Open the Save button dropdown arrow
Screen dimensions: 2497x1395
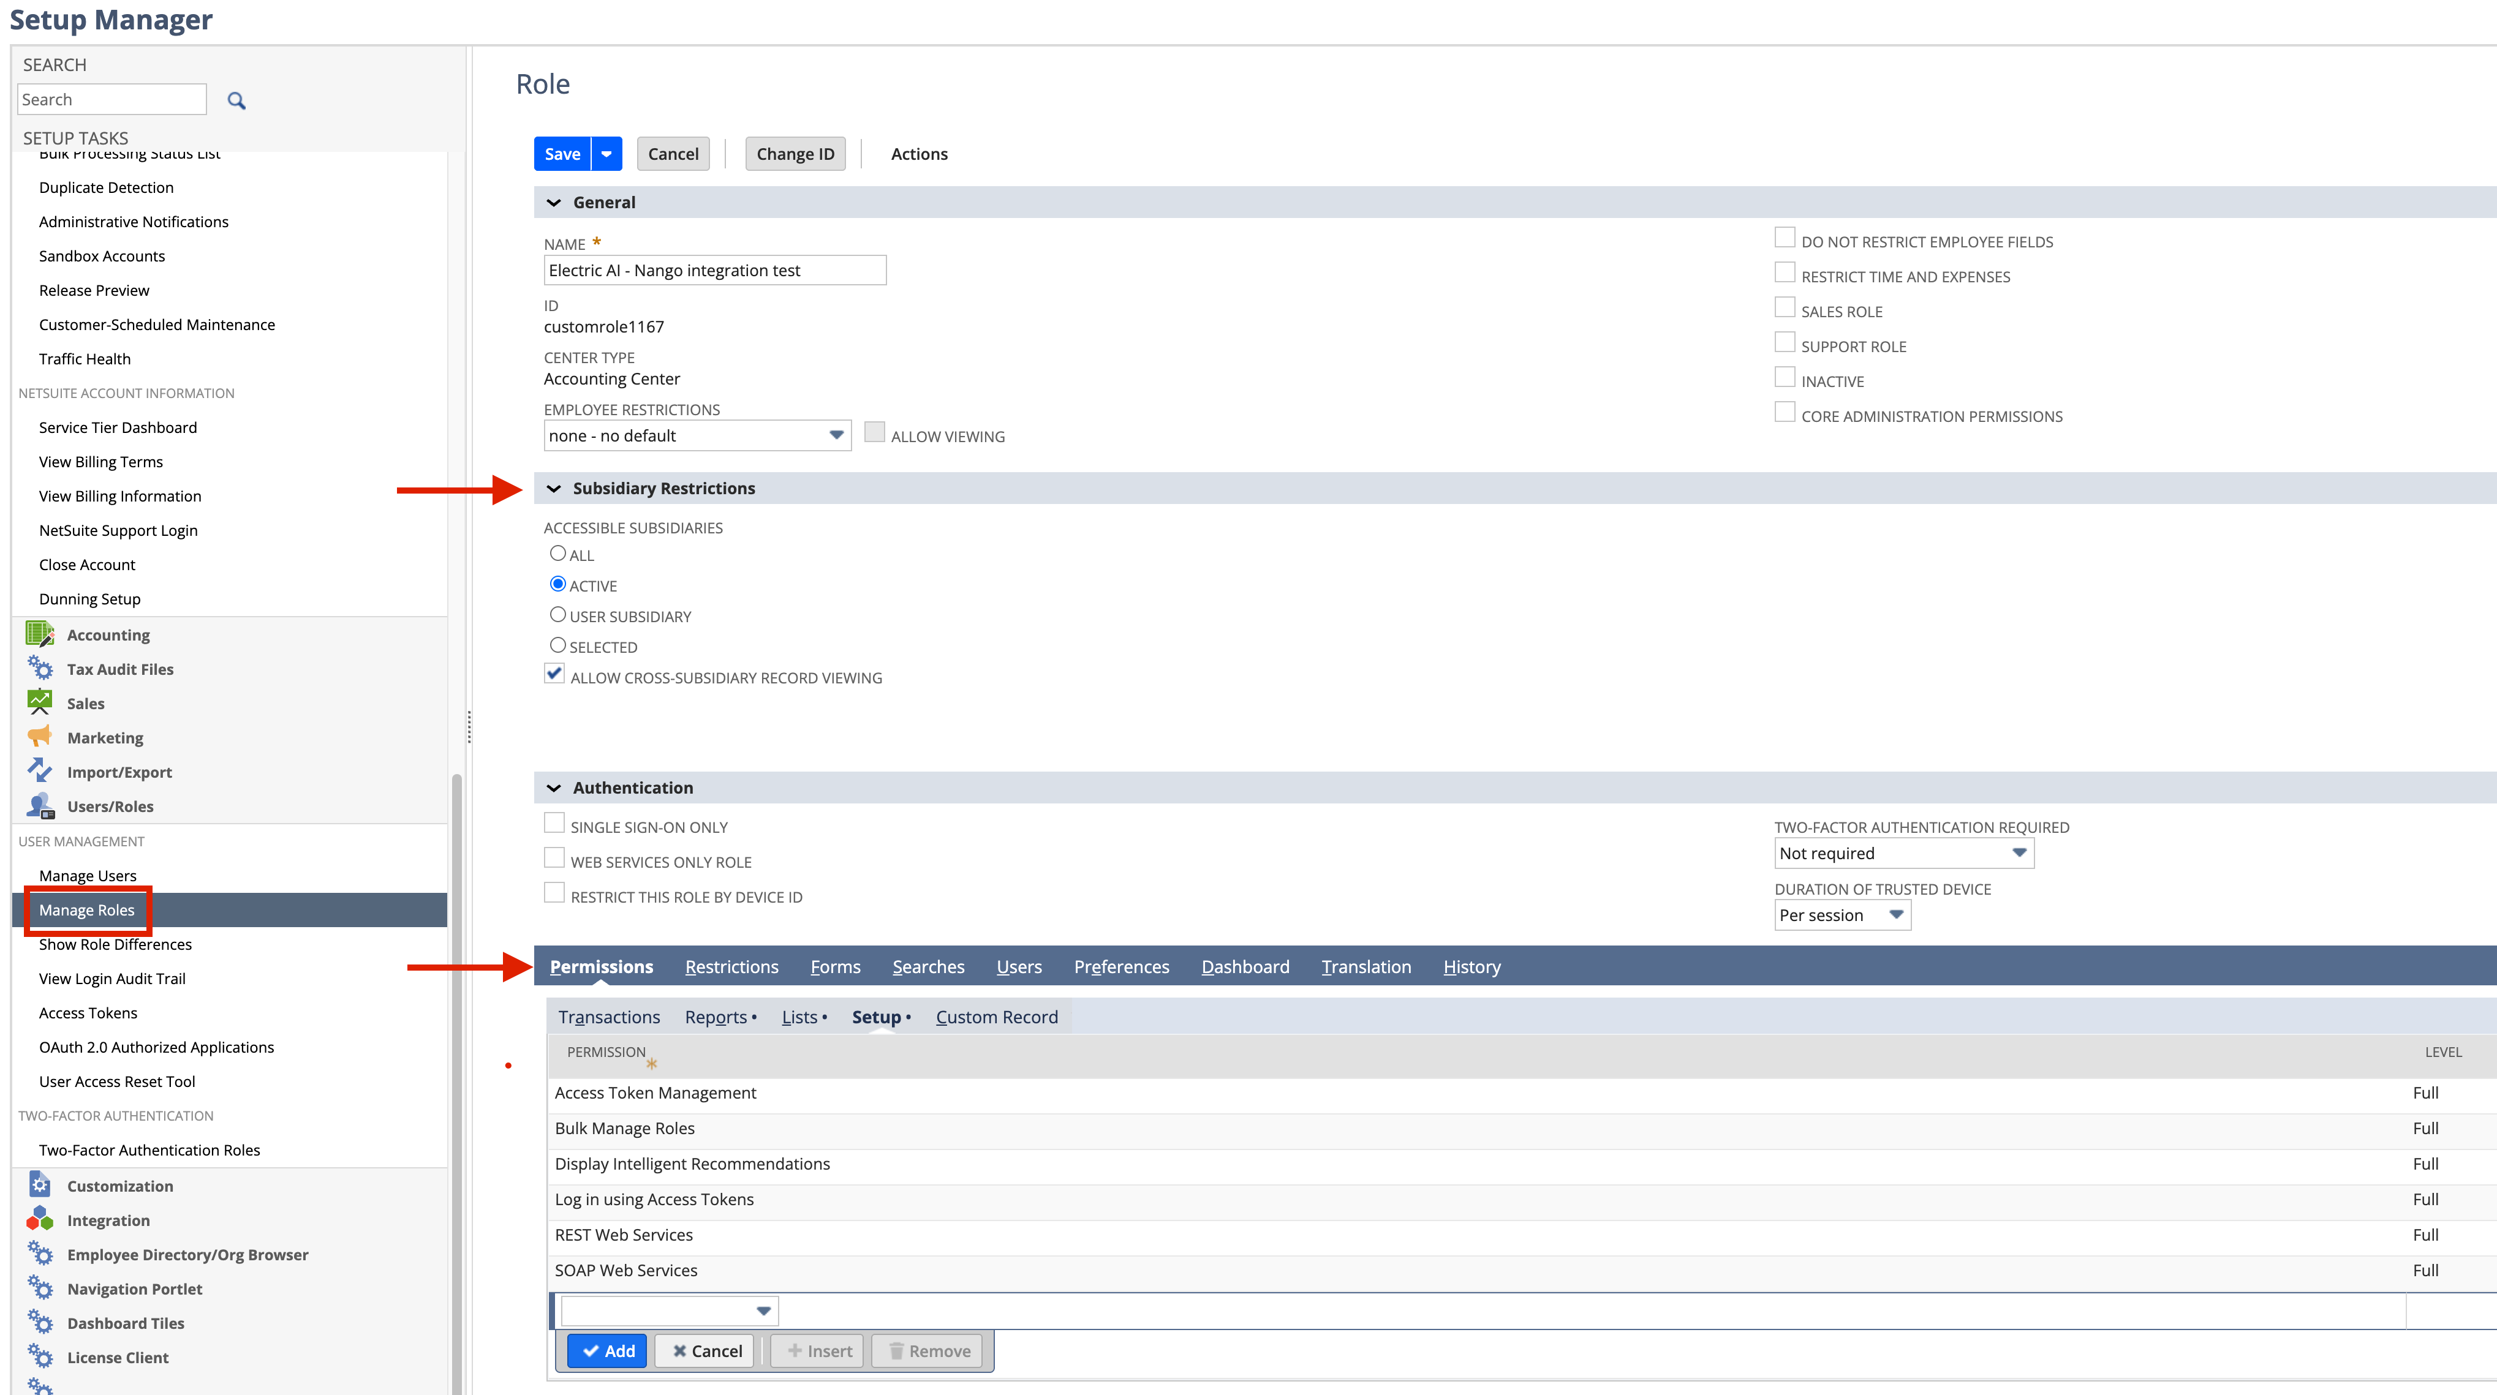point(607,154)
